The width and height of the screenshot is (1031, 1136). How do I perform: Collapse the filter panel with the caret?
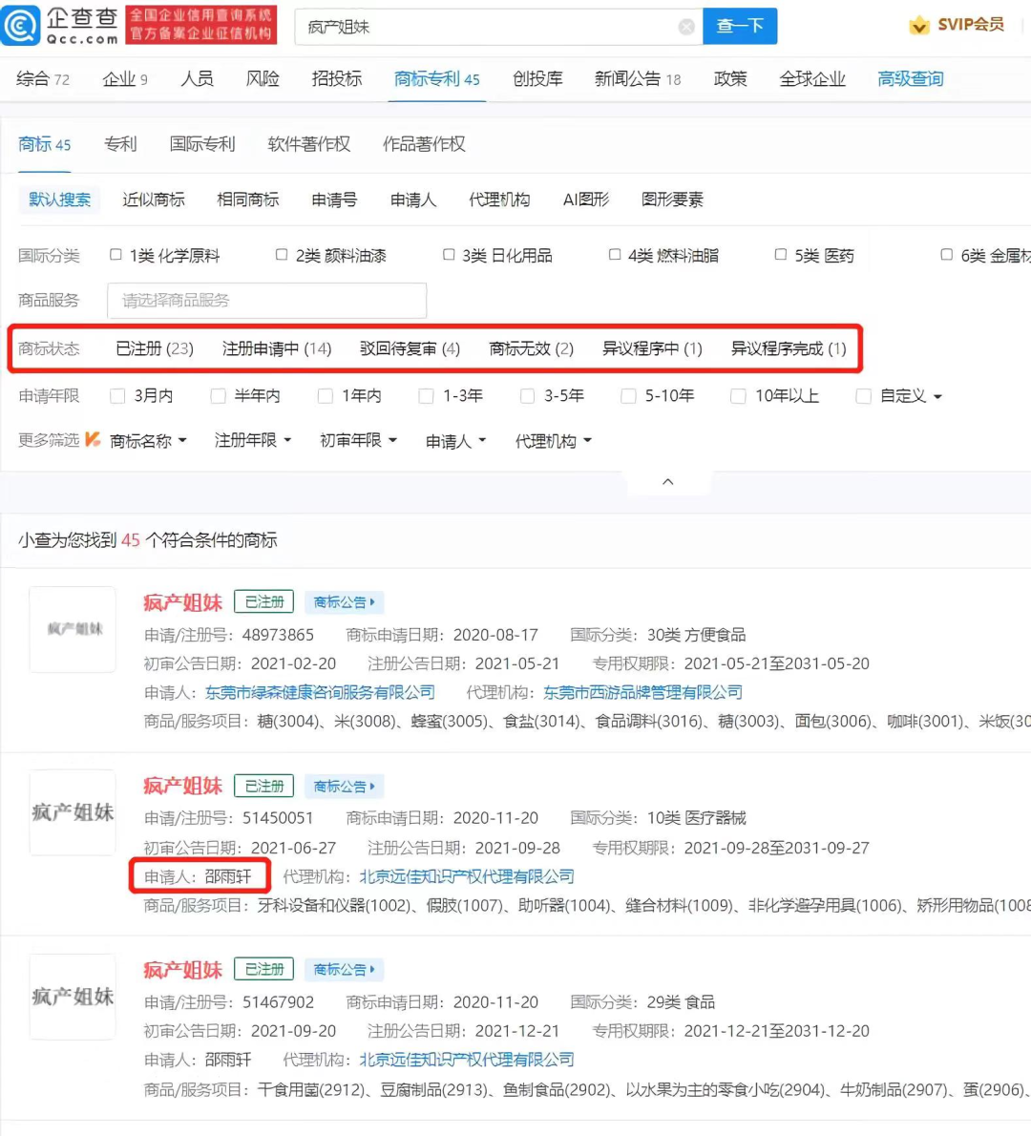pyautogui.click(x=667, y=481)
